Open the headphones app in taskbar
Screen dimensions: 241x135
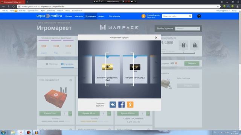pyautogui.click(x=37, y=132)
